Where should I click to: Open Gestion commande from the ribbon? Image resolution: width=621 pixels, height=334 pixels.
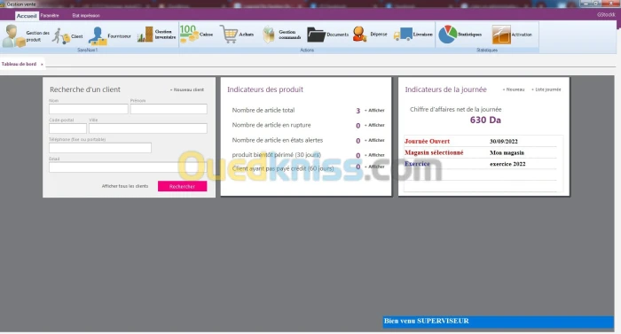(x=281, y=35)
